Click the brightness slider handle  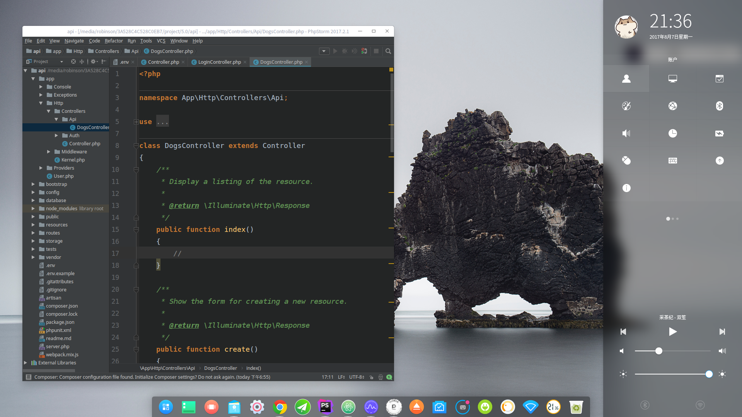709,374
